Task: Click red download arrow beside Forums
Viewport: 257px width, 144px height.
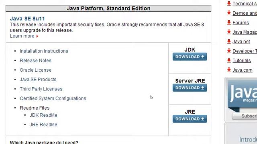Action: click(229, 22)
